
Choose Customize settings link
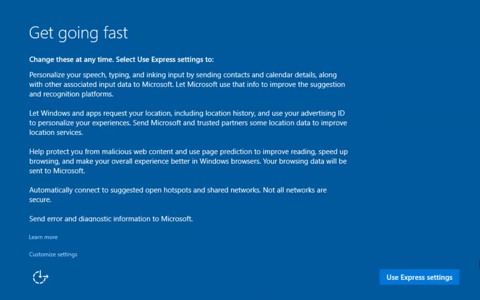pos(53,254)
